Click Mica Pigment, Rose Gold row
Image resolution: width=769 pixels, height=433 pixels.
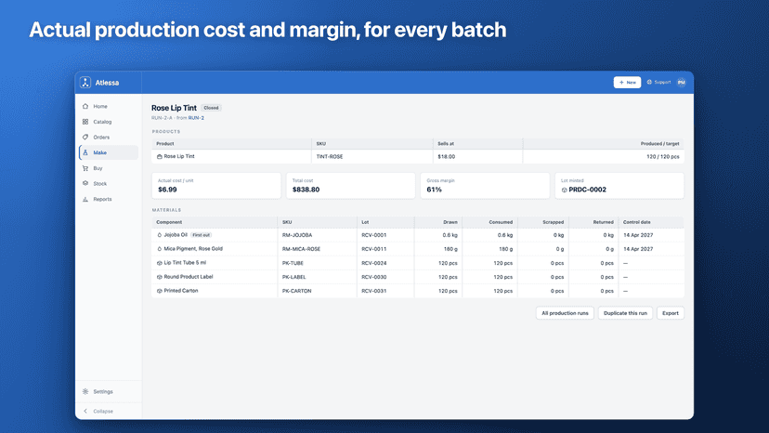point(418,249)
